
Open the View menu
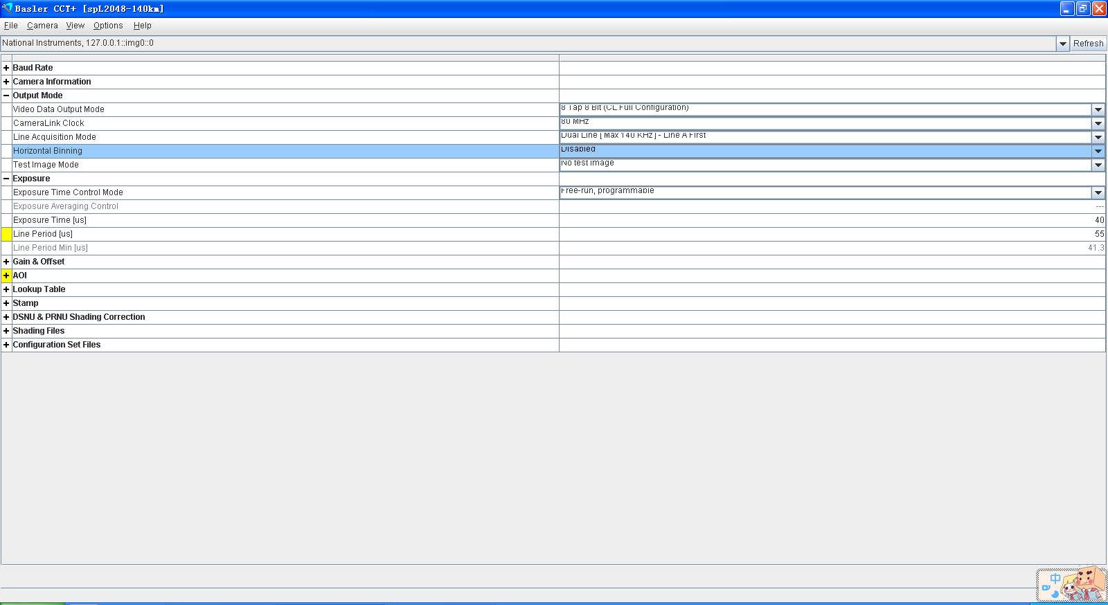75,26
